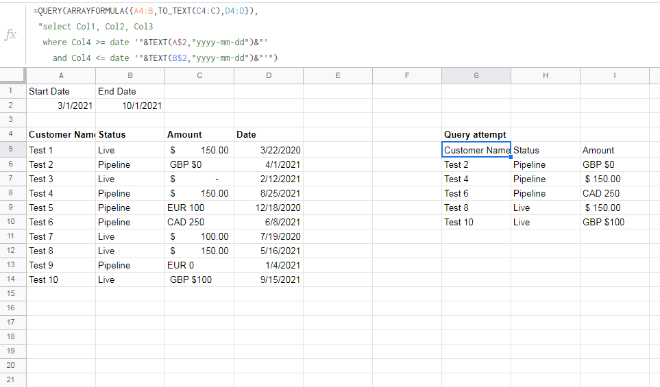
Task: Select date cell 12/18/2020
Action: tap(269, 208)
